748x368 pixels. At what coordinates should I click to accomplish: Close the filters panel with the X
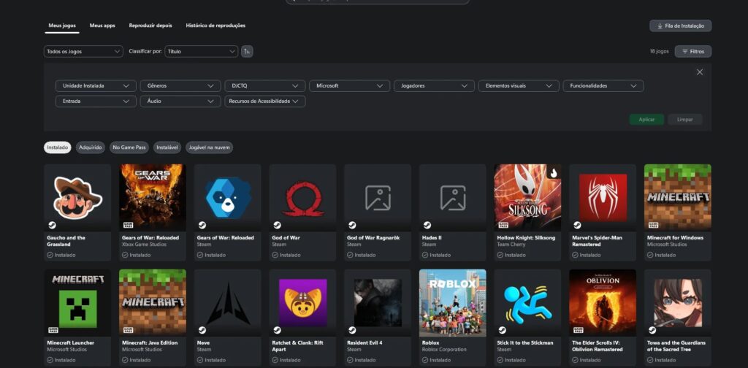[x=699, y=72]
